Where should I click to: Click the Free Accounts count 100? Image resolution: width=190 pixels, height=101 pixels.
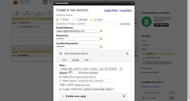171,98
